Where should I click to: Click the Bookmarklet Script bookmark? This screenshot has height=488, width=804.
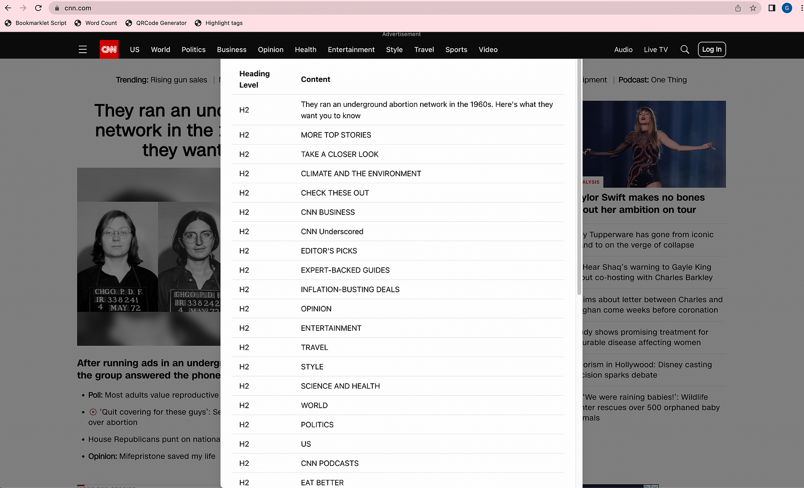click(x=36, y=23)
